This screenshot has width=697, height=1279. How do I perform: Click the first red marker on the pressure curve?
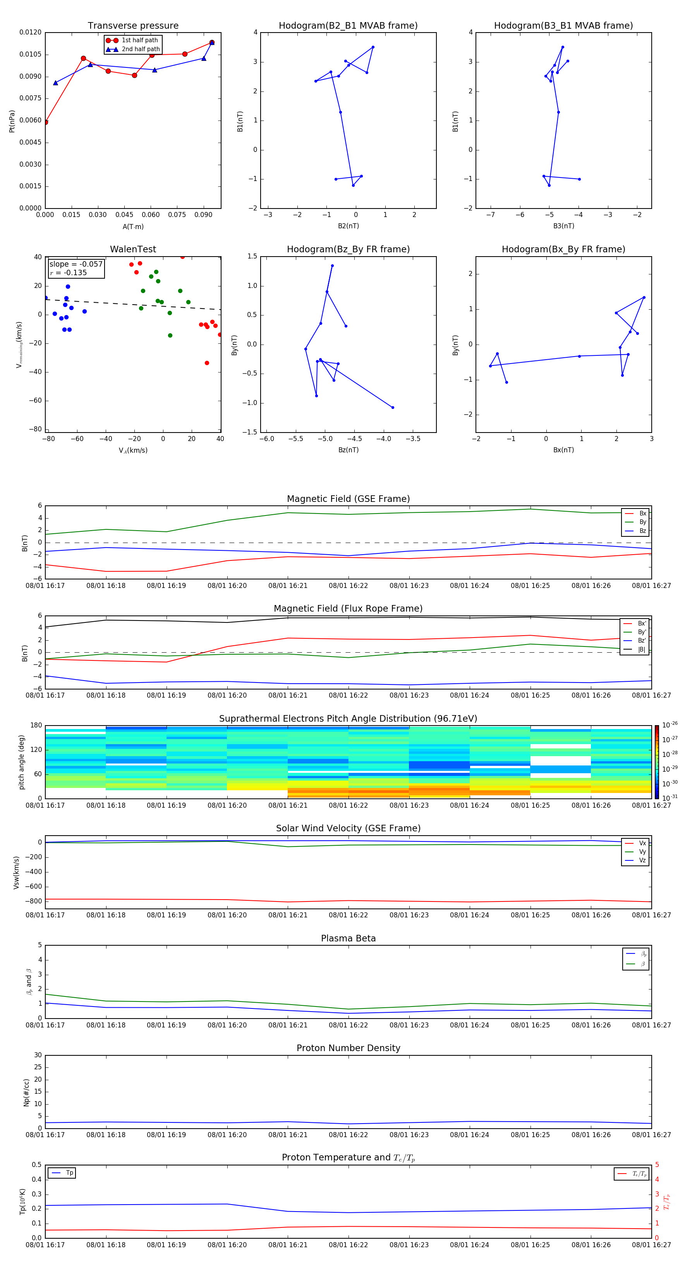46,122
